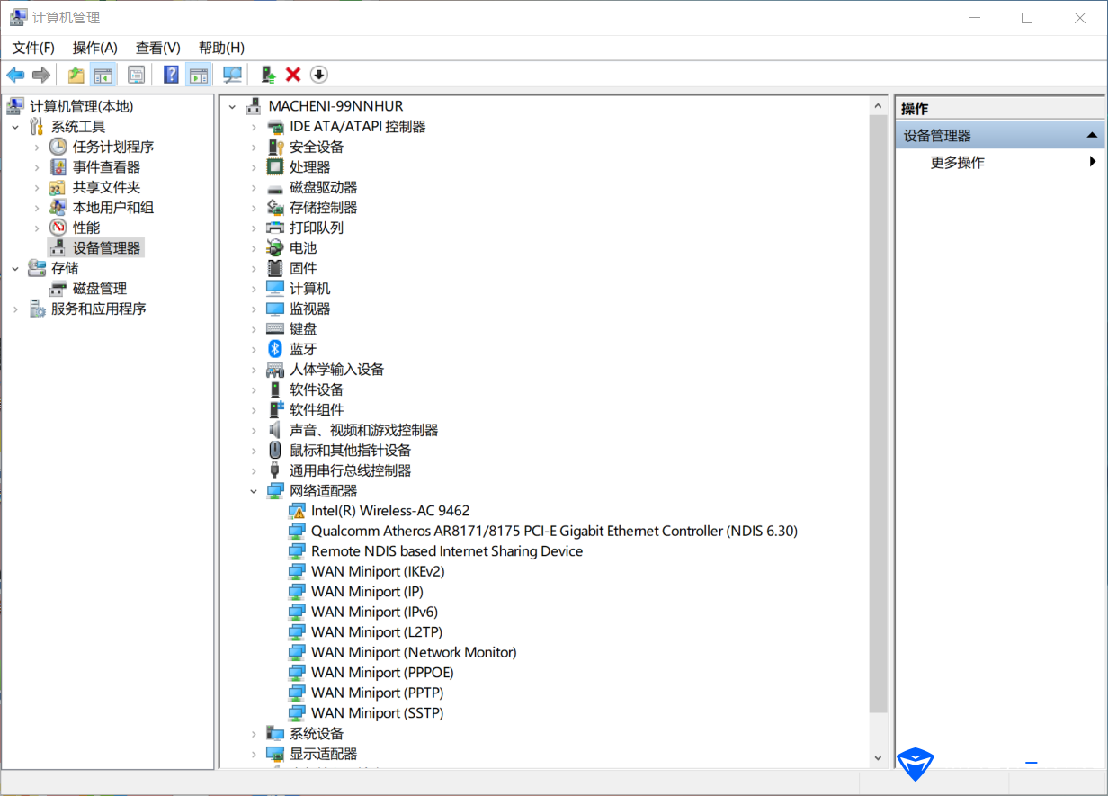Click the 安全设备 category icon
Viewport: 1108px width, 796px height.
(275, 147)
